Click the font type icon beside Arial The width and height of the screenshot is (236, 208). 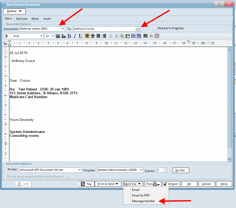pos(6,36)
